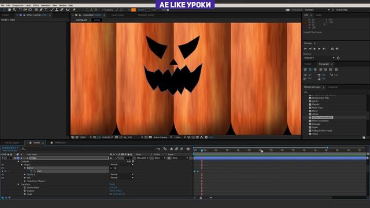The height and width of the screenshot is (208, 370).
Task: Collapse the layer Transform group
Action: click(18, 184)
